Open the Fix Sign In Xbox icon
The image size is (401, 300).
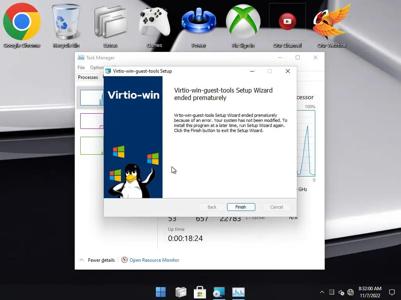[243, 25]
